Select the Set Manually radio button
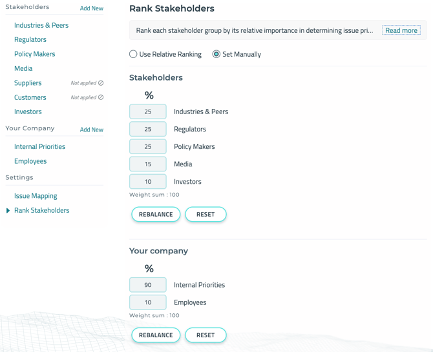Screen dimensions: 433x352 coord(216,54)
